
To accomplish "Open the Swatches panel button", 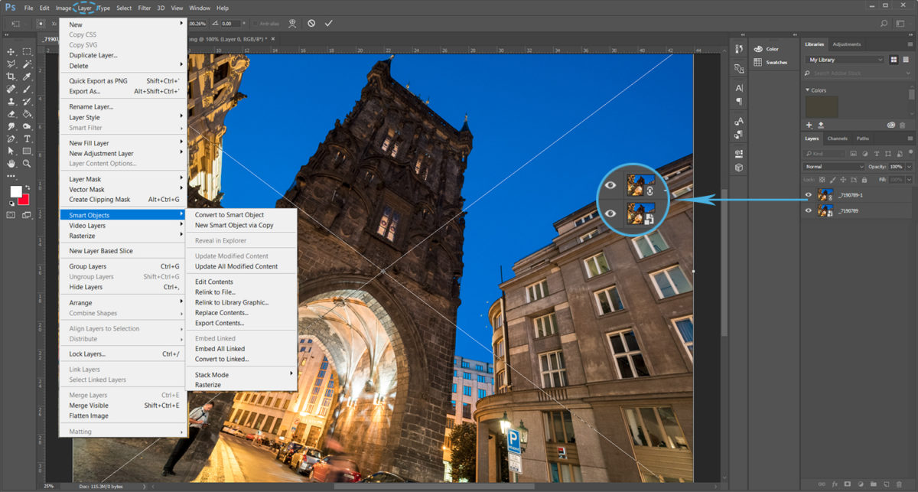I will click(x=770, y=63).
